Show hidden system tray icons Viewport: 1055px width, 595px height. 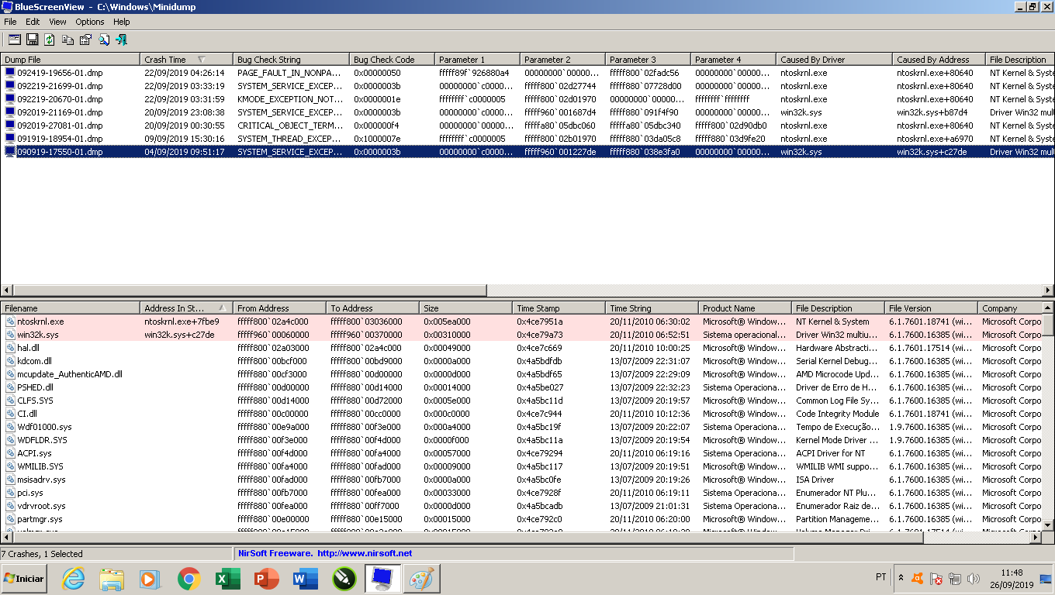tap(901, 578)
